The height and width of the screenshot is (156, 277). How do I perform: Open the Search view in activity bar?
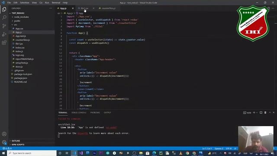[x=4, y=17]
